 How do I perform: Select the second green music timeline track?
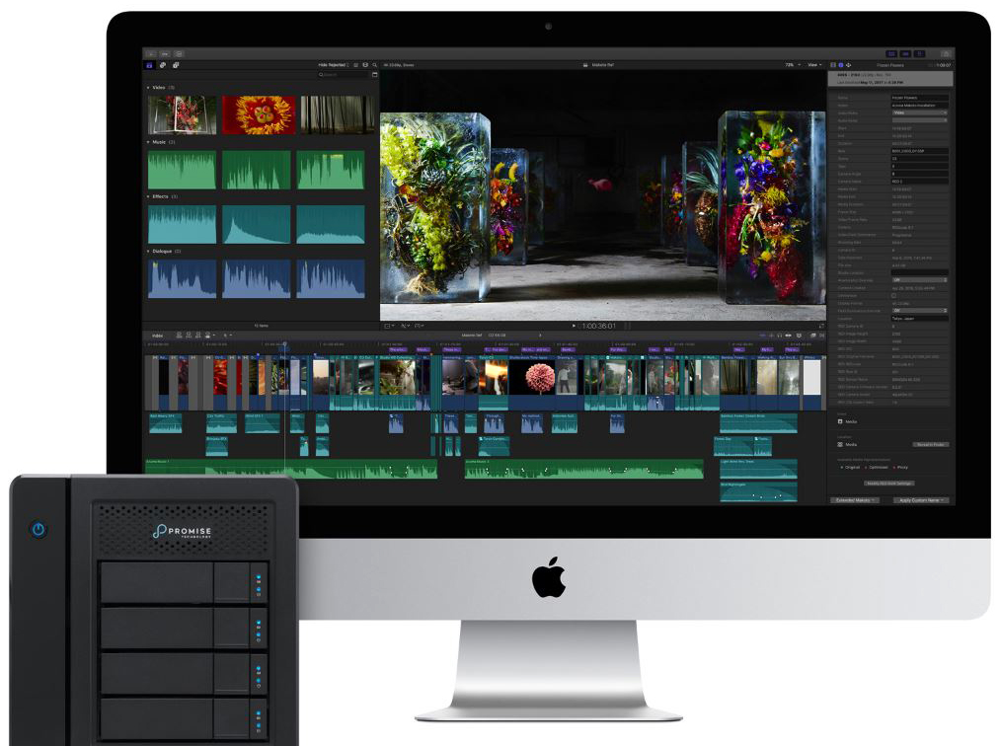tap(583, 469)
